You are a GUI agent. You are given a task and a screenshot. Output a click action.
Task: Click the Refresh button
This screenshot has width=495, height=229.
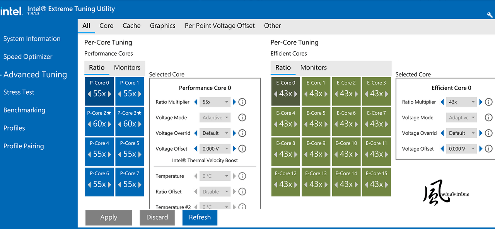200,217
